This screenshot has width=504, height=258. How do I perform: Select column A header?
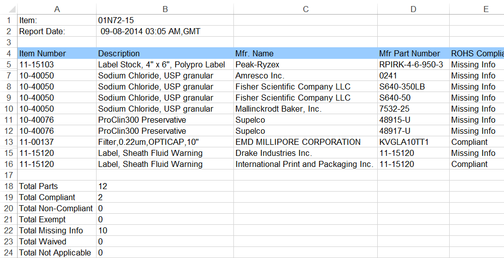tap(57, 10)
